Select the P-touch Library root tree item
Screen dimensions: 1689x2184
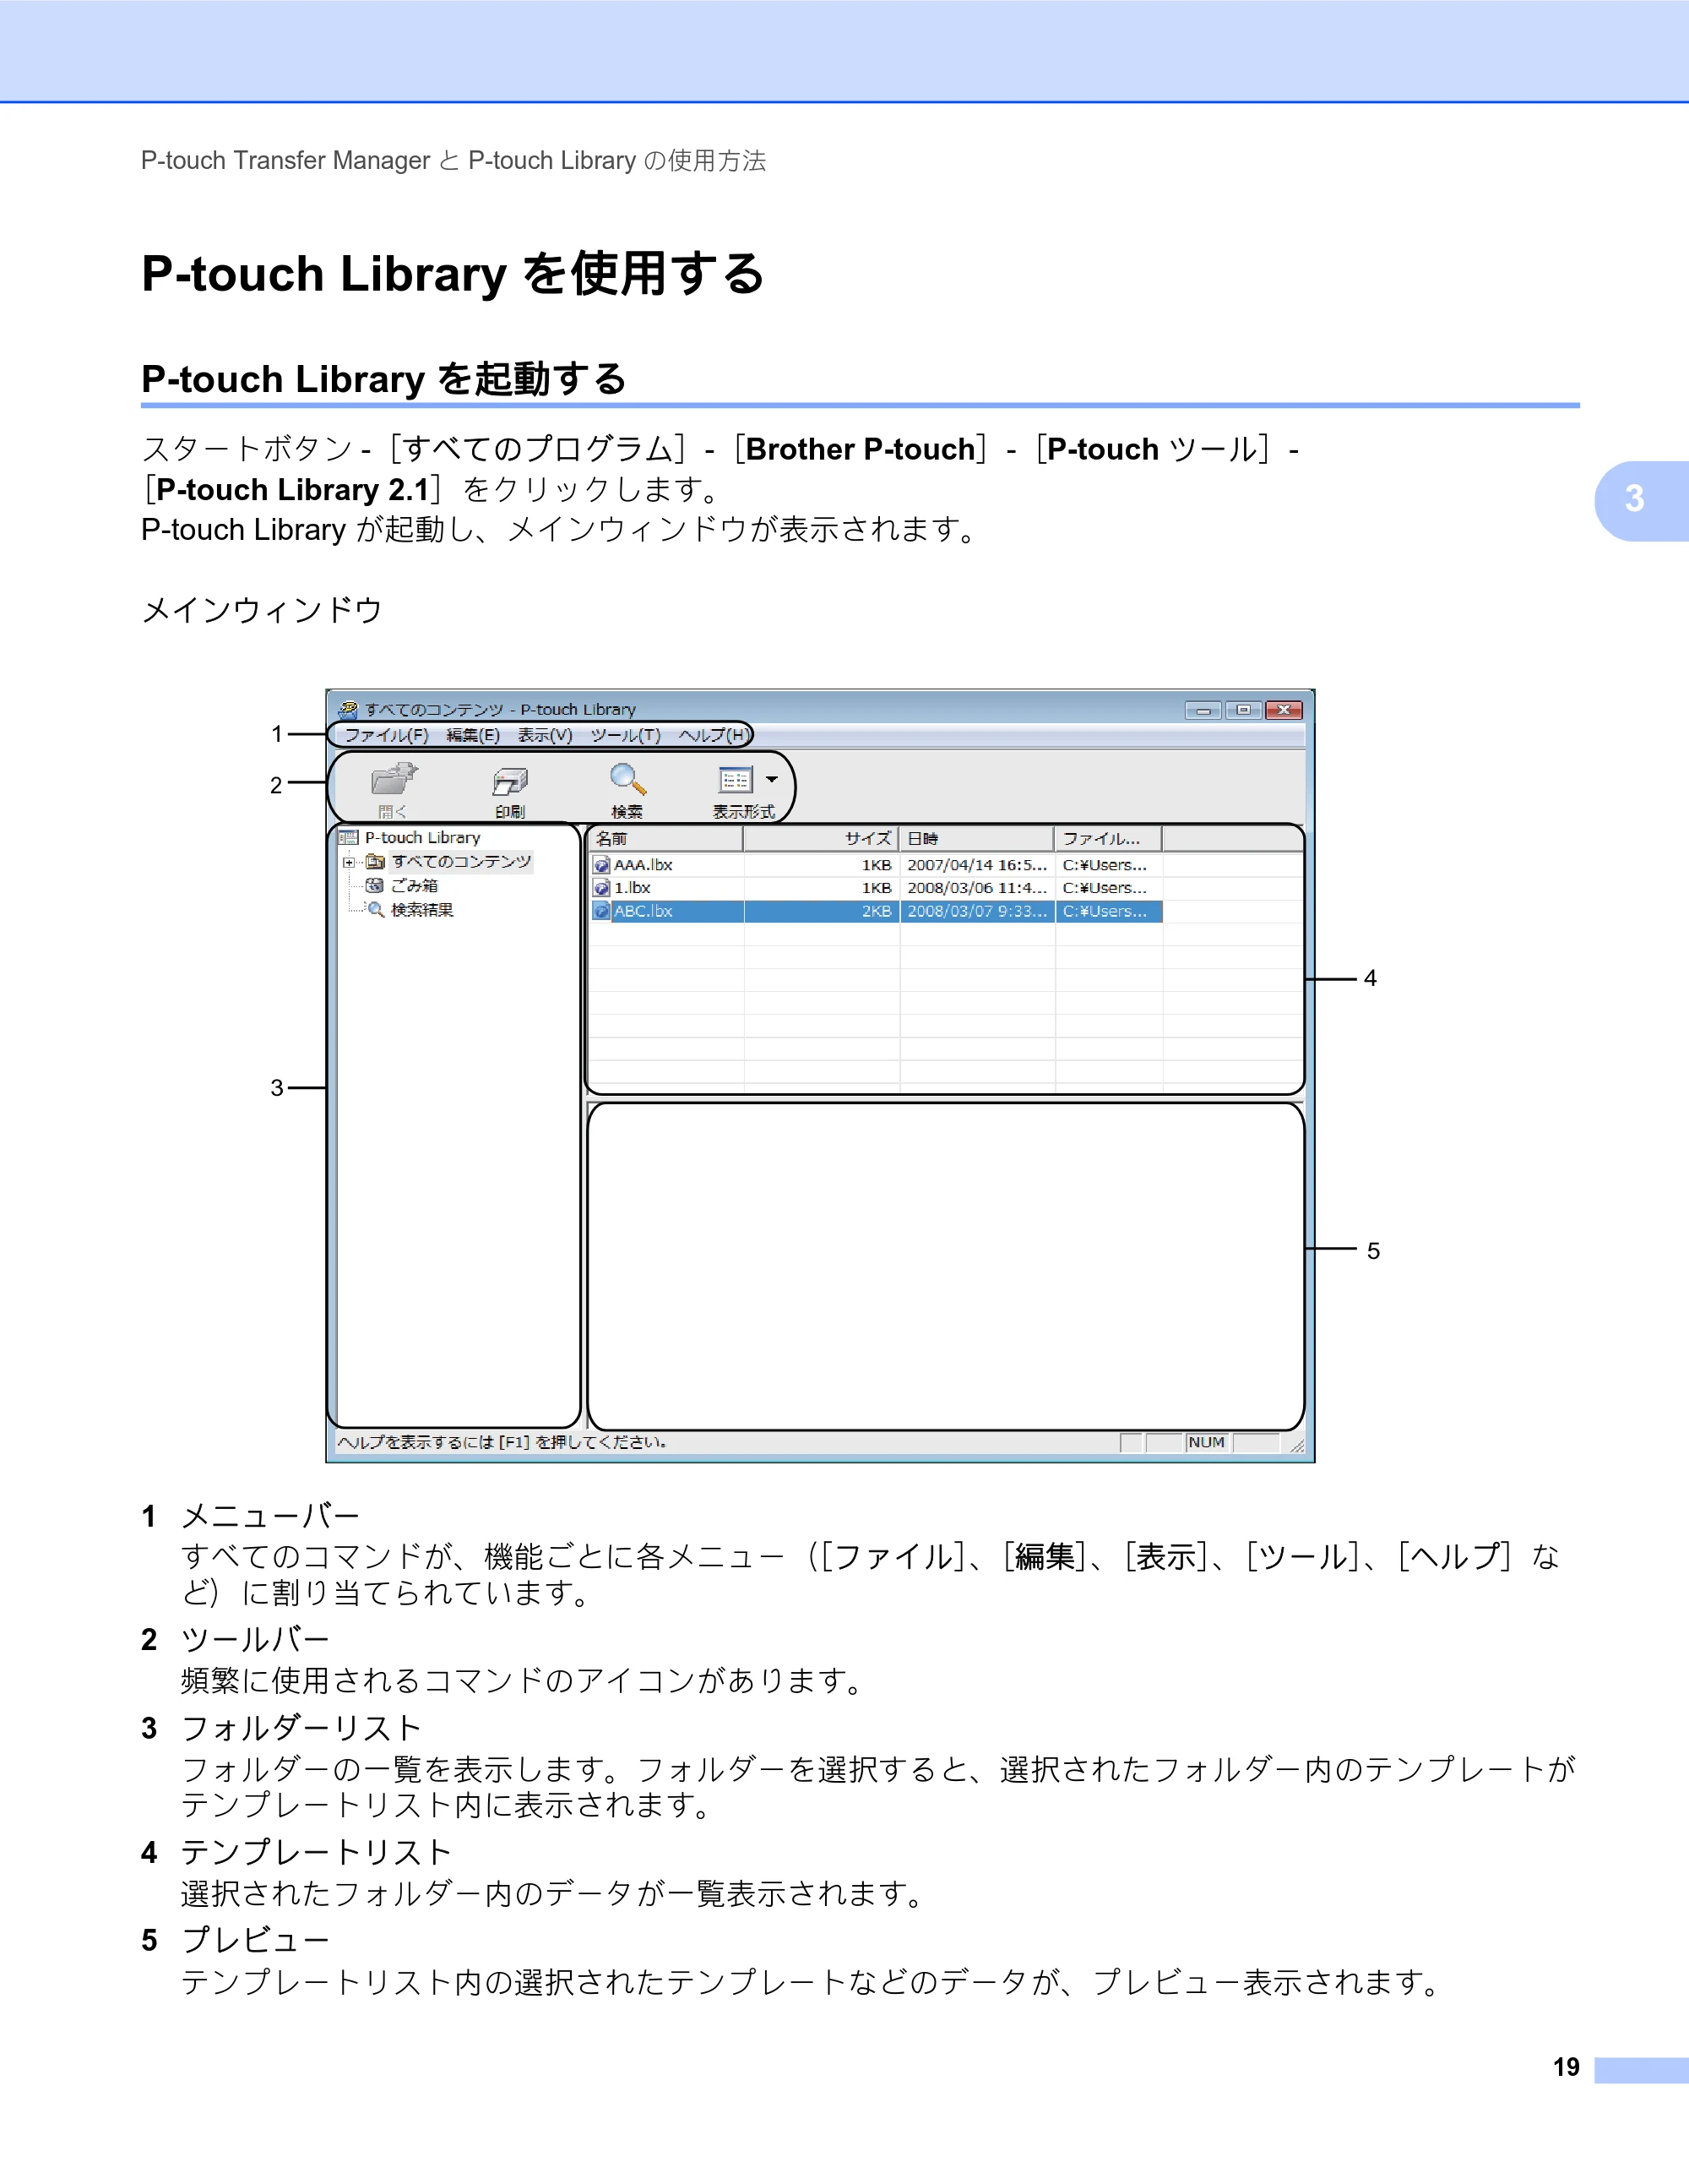coord(421,838)
